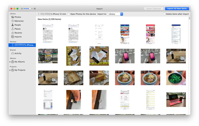Screen dimensions: 199x126
Task: Click Import All New Items button
Action: pyautogui.click(x=177, y=8)
